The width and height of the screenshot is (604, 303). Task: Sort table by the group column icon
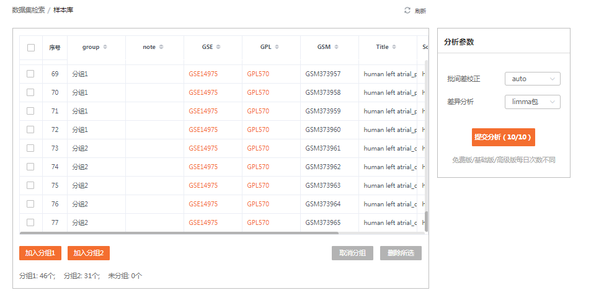pyautogui.click(x=105, y=47)
